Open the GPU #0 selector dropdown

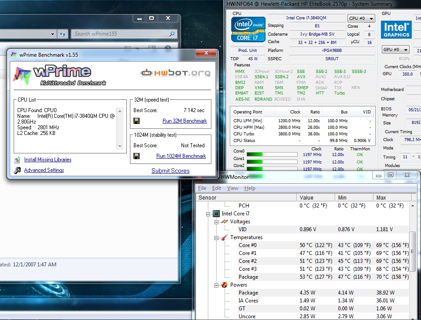[395, 50]
